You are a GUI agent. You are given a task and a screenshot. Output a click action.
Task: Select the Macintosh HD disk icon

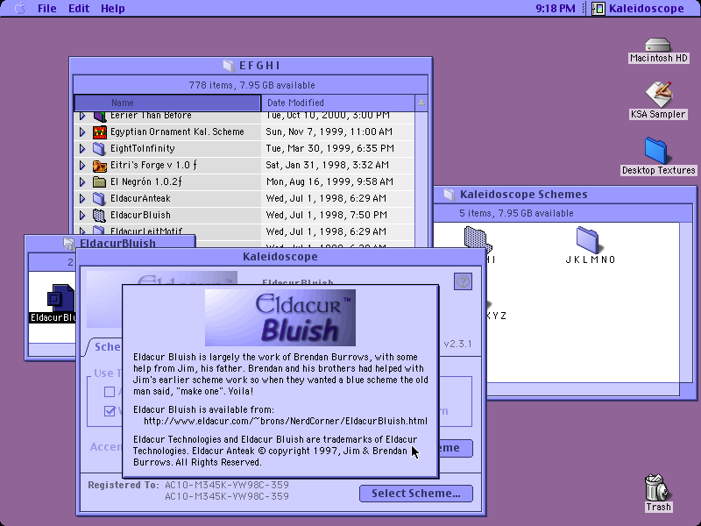click(x=658, y=50)
